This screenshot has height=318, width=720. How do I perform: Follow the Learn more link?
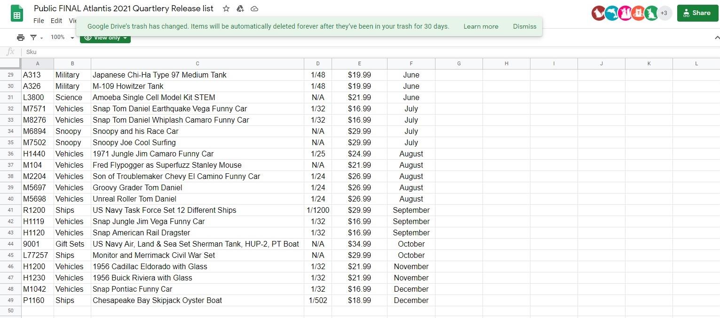[x=481, y=26]
